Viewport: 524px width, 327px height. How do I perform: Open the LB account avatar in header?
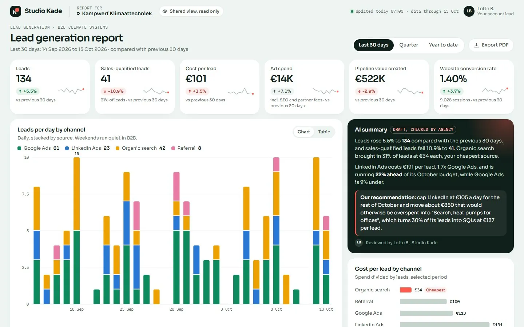tap(469, 11)
